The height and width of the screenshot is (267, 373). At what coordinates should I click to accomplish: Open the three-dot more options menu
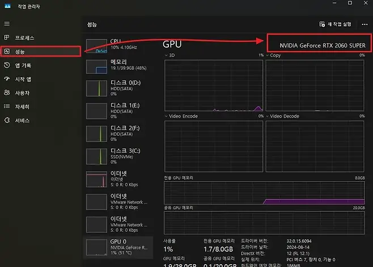pos(364,24)
